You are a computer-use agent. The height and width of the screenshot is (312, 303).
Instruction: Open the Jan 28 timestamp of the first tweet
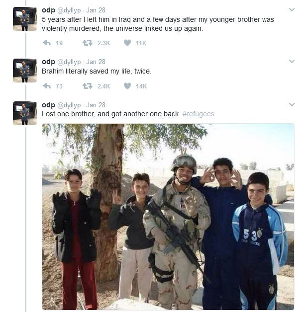[96, 10]
